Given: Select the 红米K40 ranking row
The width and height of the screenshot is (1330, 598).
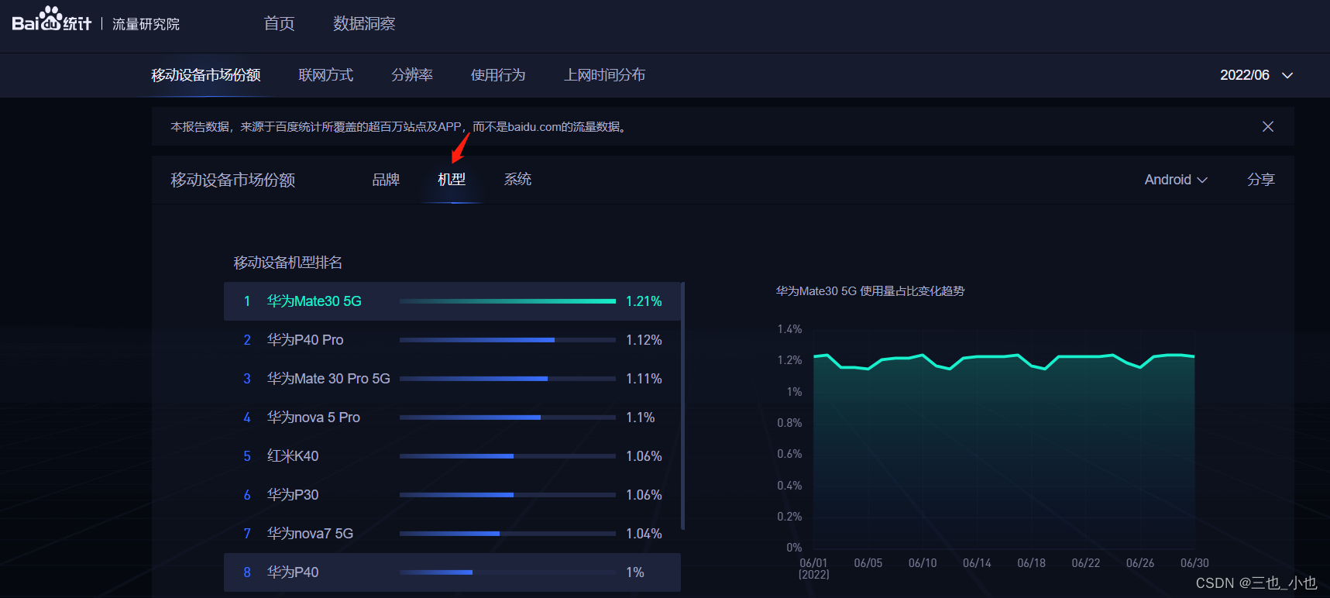Looking at the screenshot, I should pos(452,456).
